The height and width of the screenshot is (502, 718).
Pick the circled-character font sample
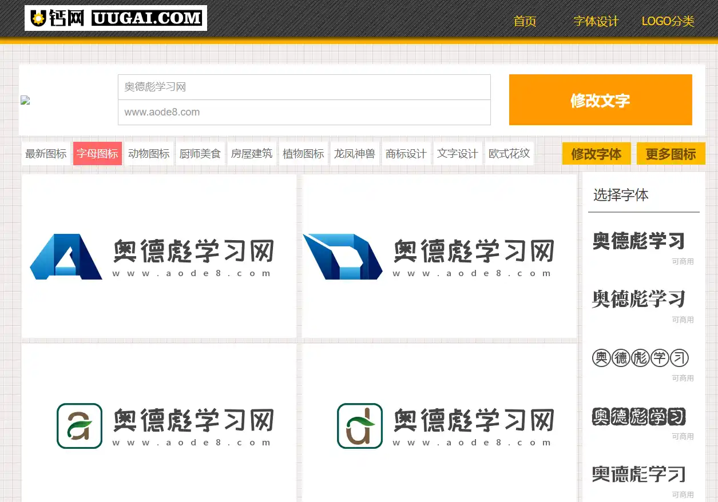[x=640, y=358]
